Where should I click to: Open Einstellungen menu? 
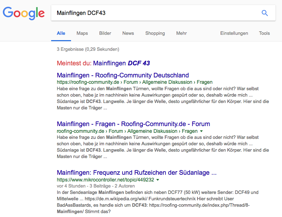click(234, 33)
